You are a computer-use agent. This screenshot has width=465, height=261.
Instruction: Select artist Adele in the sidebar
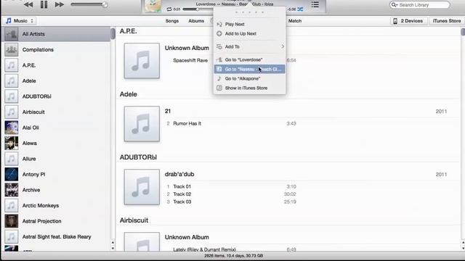(57, 80)
